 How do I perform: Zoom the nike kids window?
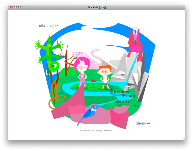[20, 7]
